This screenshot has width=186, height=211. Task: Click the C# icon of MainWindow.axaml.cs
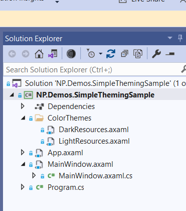point(51,176)
